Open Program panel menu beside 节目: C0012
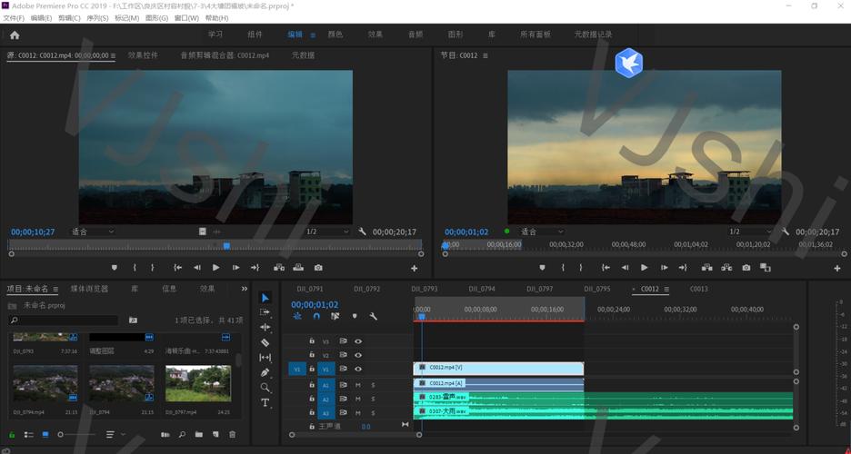The image size is (851, 454). pyautogui.click(x=486, y=55)
